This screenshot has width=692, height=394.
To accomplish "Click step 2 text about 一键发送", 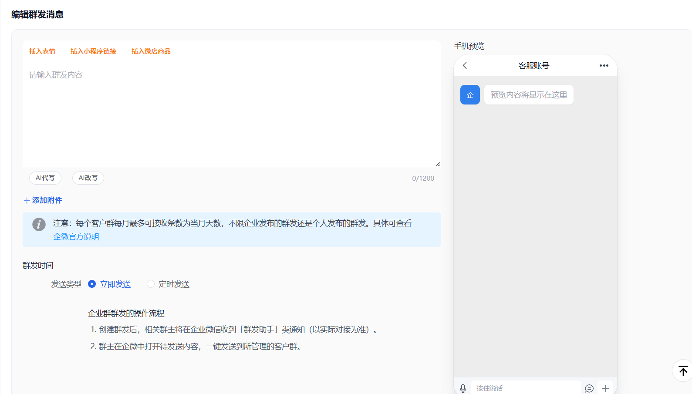I will pyautogui.click(x=196, y=347).
